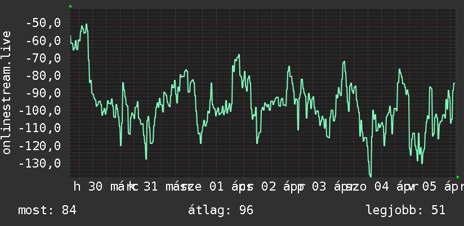Image resolution: width=464 pixels, height=226 pixels.
Task: Click the 'legjobb: 51' best value
Action: (x=405, y=210)
